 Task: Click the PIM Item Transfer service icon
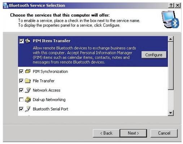click(x=28, y=41)
